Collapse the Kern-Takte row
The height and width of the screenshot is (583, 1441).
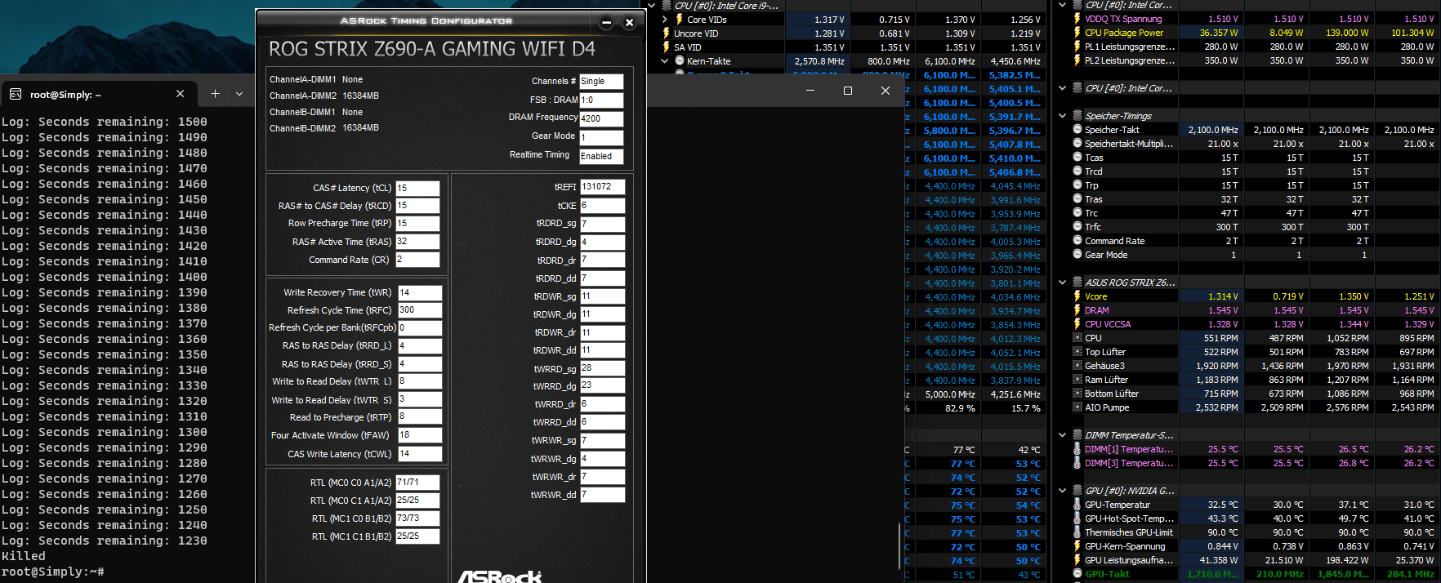coord(665,61)
